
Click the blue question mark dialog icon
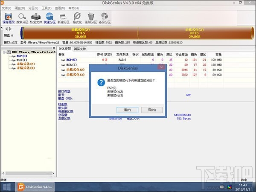coord(101,82)
